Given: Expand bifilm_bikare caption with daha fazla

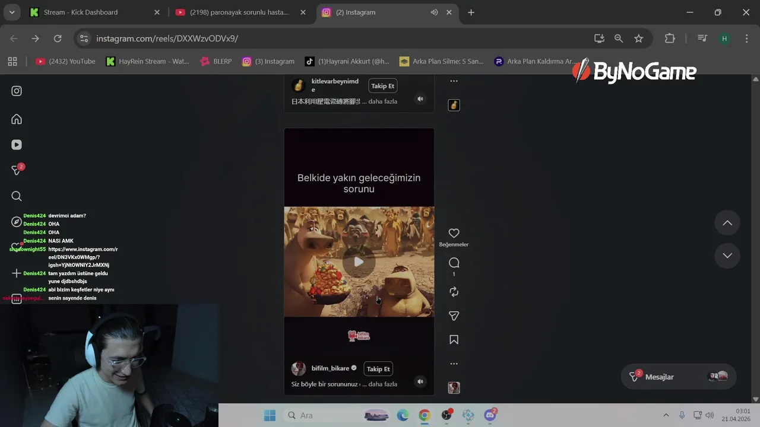Looking at the screenshot, I should [x=383, y=384].
